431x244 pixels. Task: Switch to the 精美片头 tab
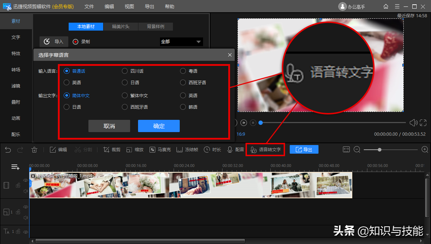tap(121, 27)
